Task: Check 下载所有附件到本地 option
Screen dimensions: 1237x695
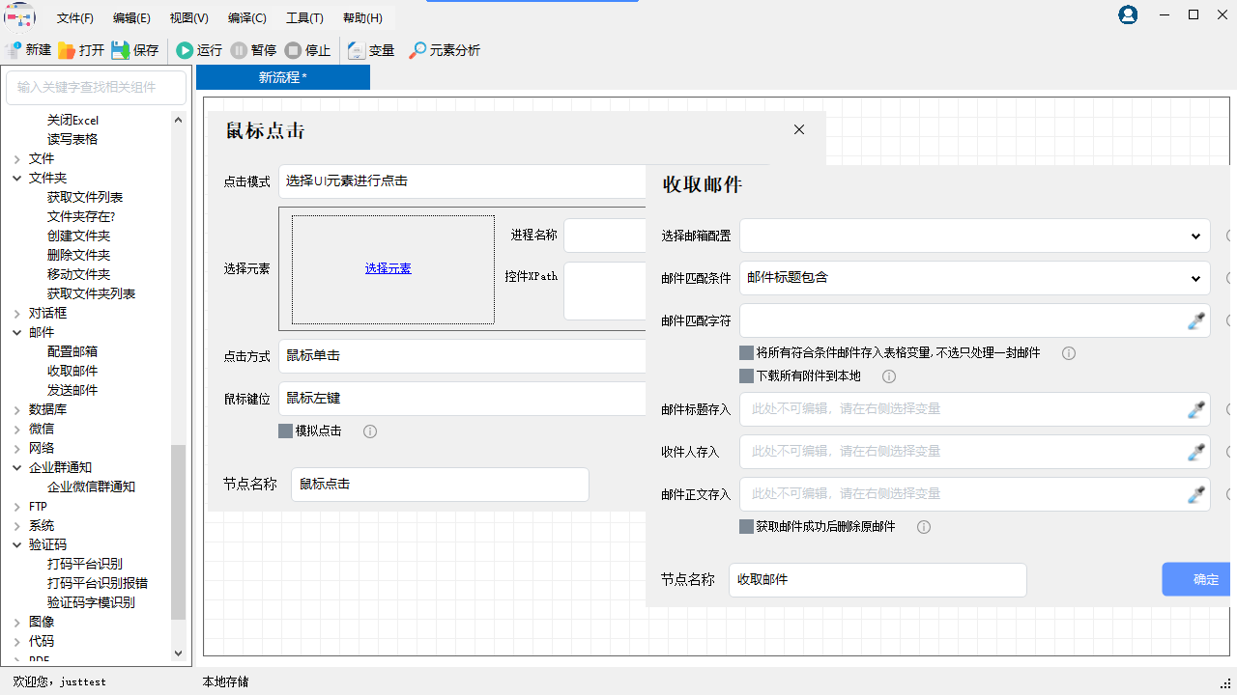Action: [745, 376]
